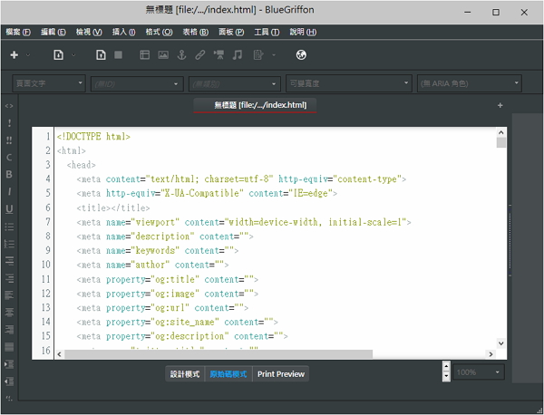Add a new tab with the plus button

tap(500, 105)
